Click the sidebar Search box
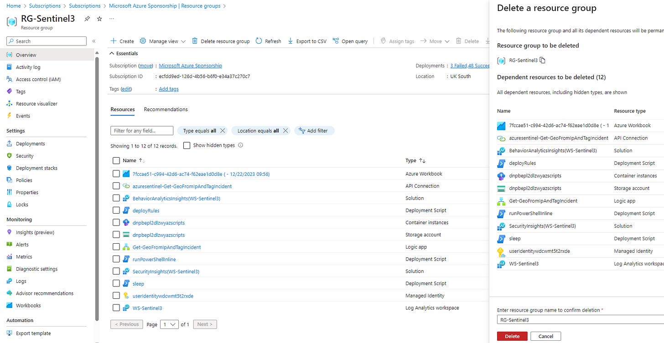Image resolution: width=664 pixels, height=343 pixels. [x=47, y=41]
